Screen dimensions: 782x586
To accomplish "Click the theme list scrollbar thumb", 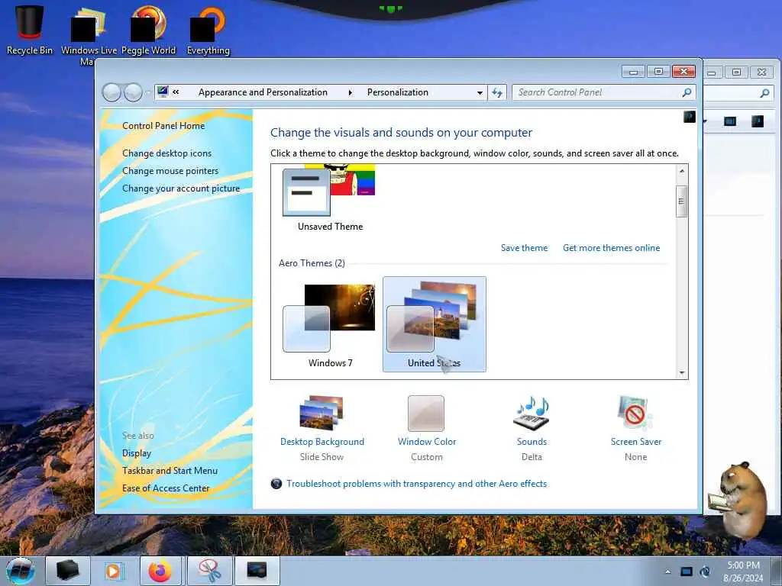I will (x=682, y=201).
